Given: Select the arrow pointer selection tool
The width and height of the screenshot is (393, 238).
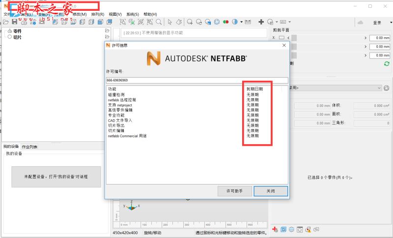Looking at the screenshot, I should pos(169,22).
